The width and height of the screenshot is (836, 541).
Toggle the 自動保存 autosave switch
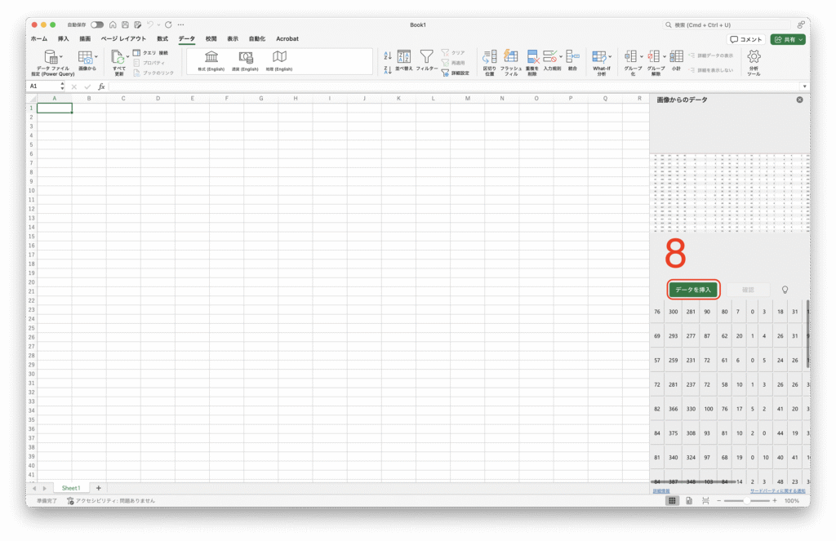(97, 24)
